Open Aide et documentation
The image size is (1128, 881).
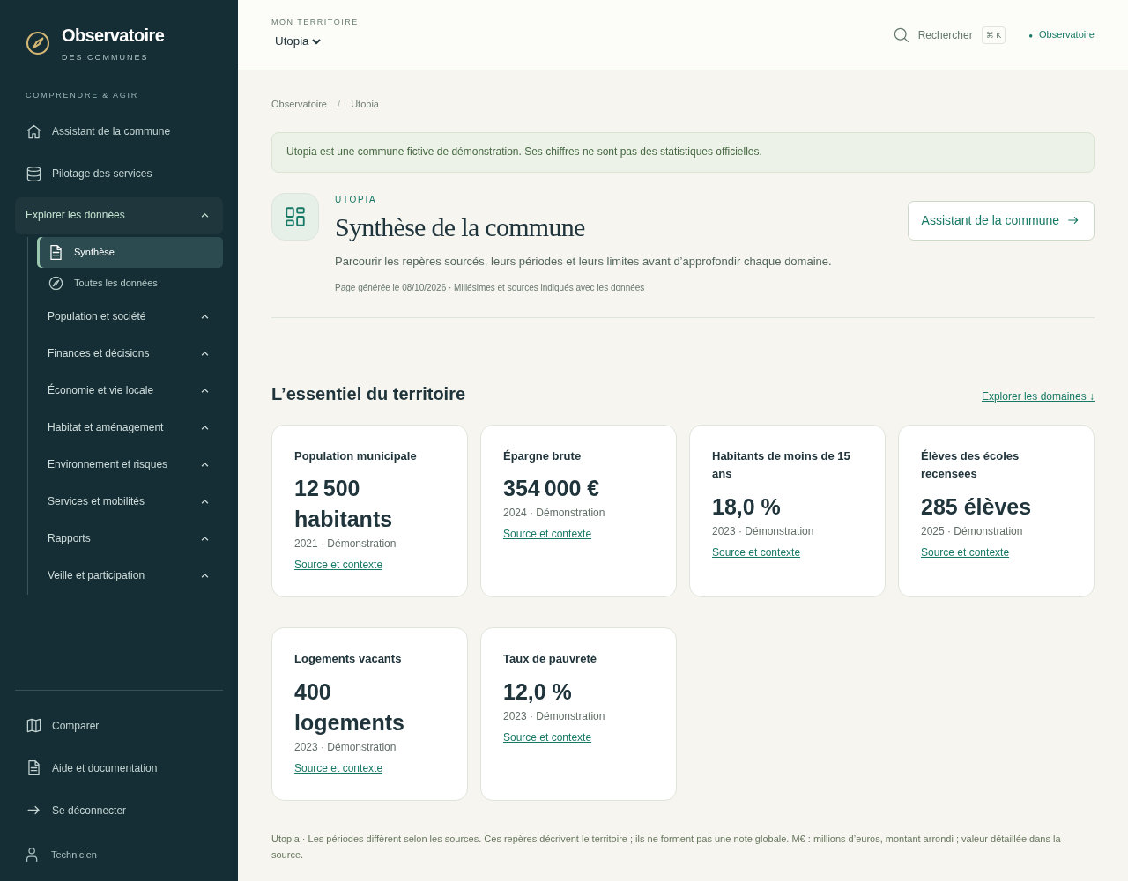pyautogui.click(x=119, y=768)
